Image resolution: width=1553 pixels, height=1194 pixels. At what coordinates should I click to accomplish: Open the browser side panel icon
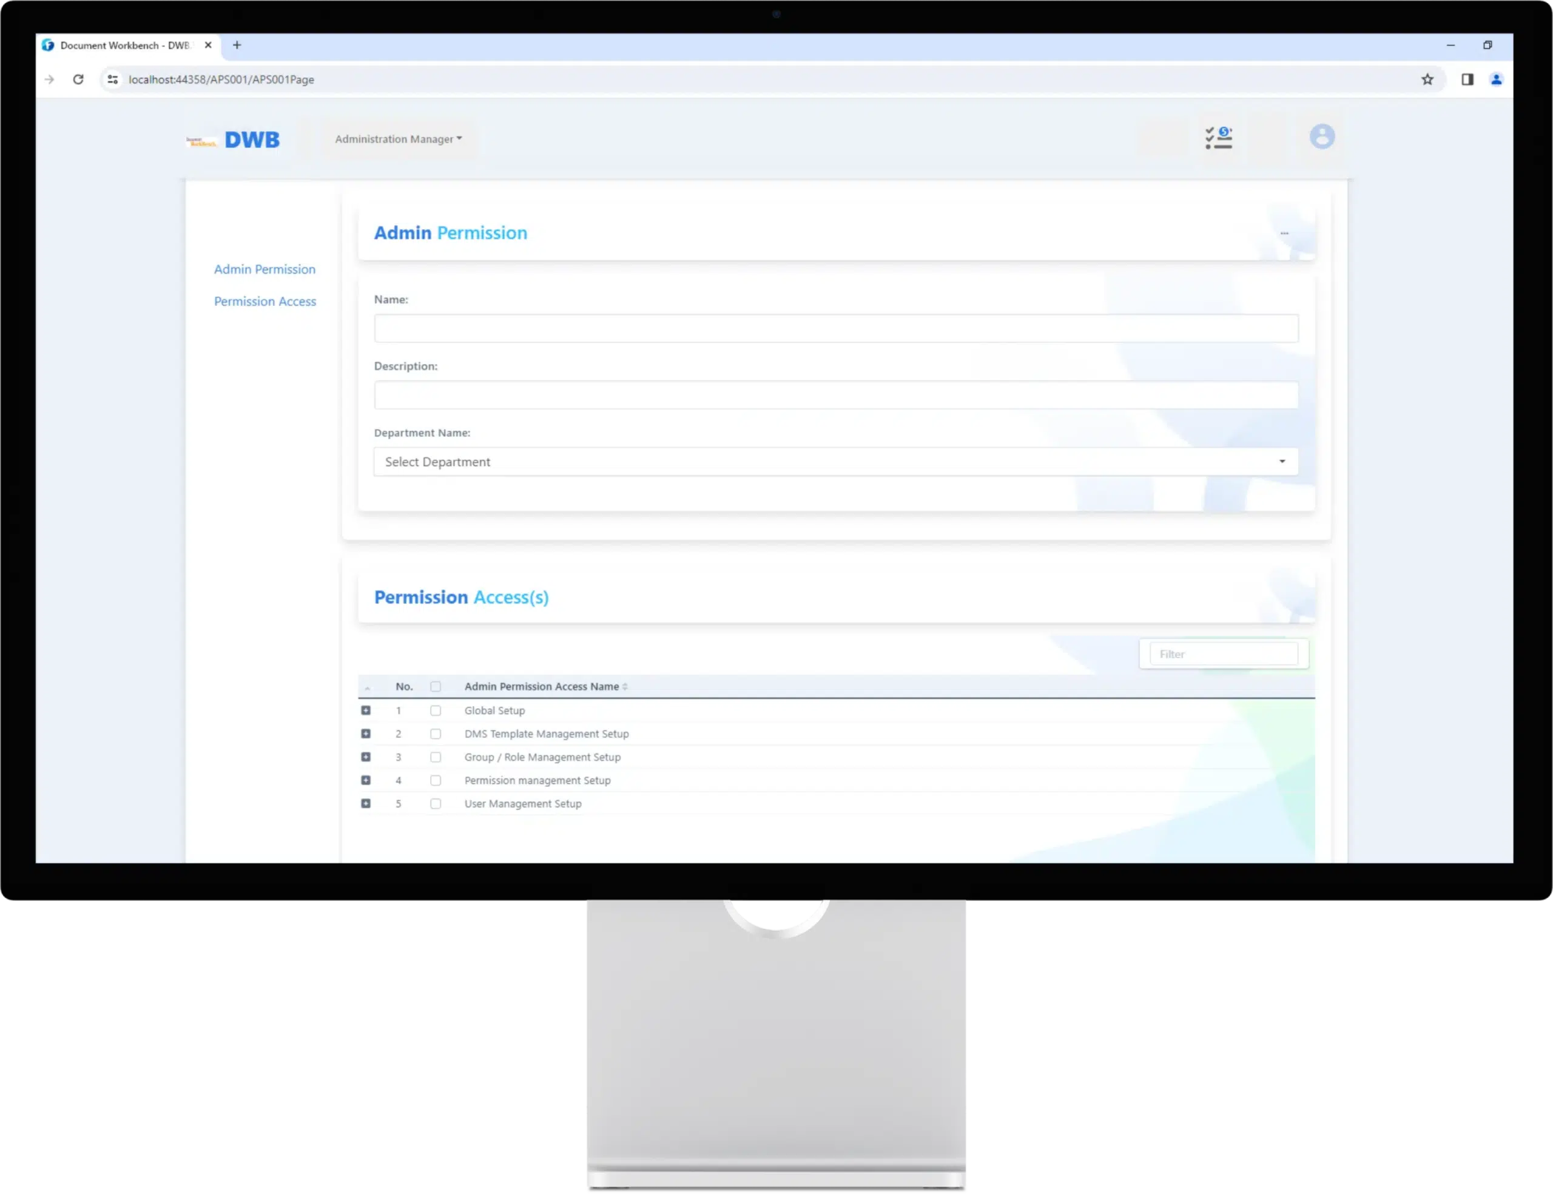[1466, 79]
